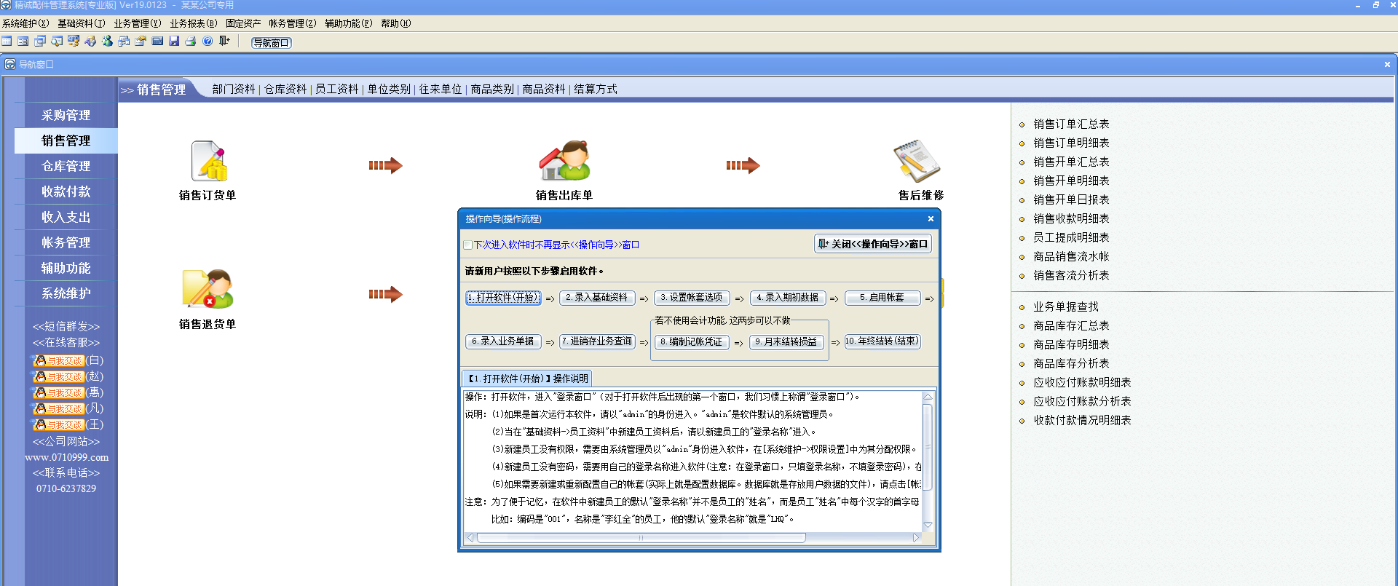
Task: Open 收款付款情况明细表 report
Action: tap(1082, 420)
